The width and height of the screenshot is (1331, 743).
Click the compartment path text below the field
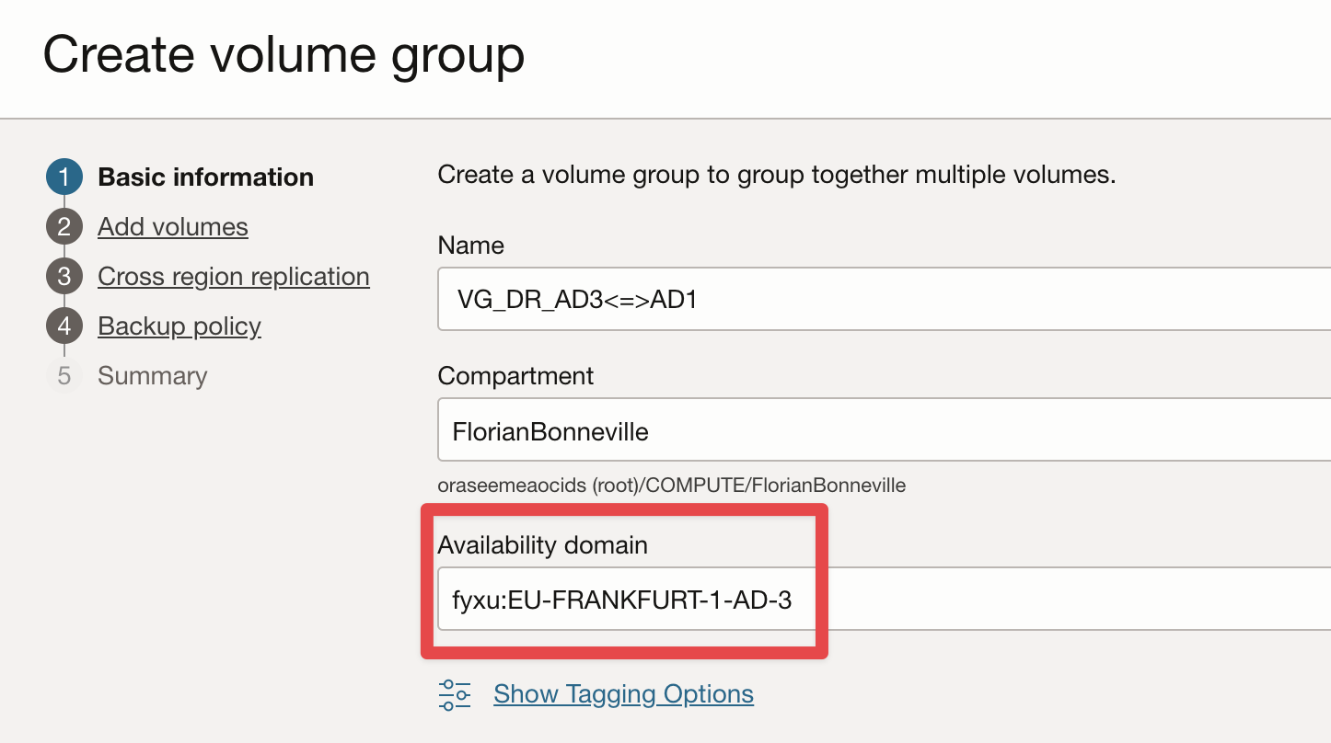click(x=671, y=486)
